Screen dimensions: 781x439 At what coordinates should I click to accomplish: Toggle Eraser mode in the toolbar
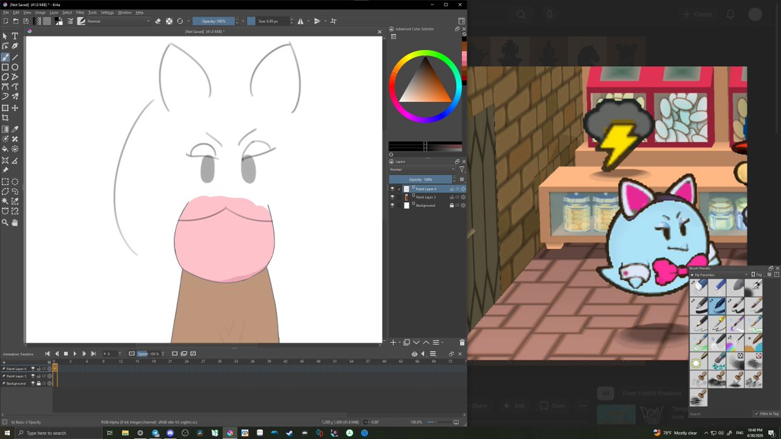click(158, 21)
